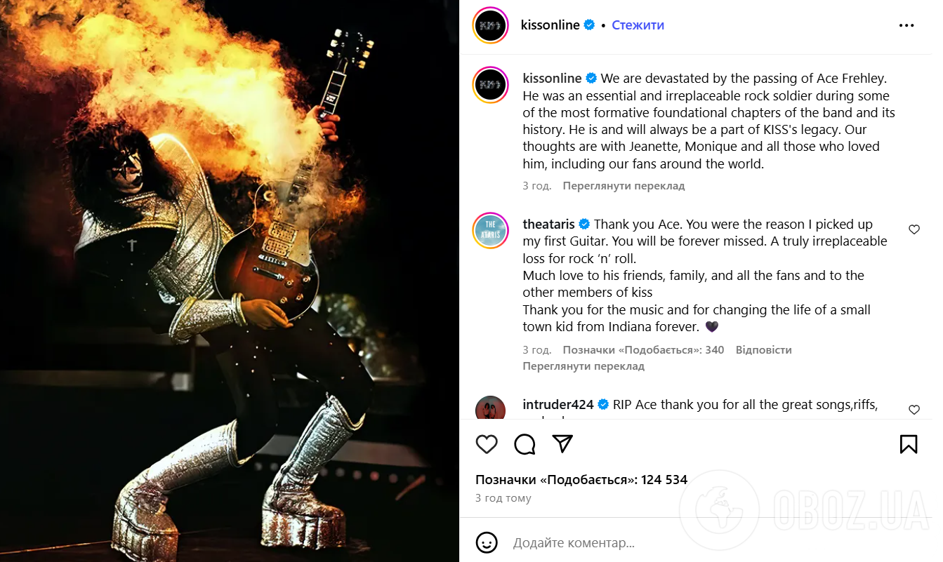Click the Стежити follow button
The width and height of the screenshot is (943, 562).
(638, 25)
